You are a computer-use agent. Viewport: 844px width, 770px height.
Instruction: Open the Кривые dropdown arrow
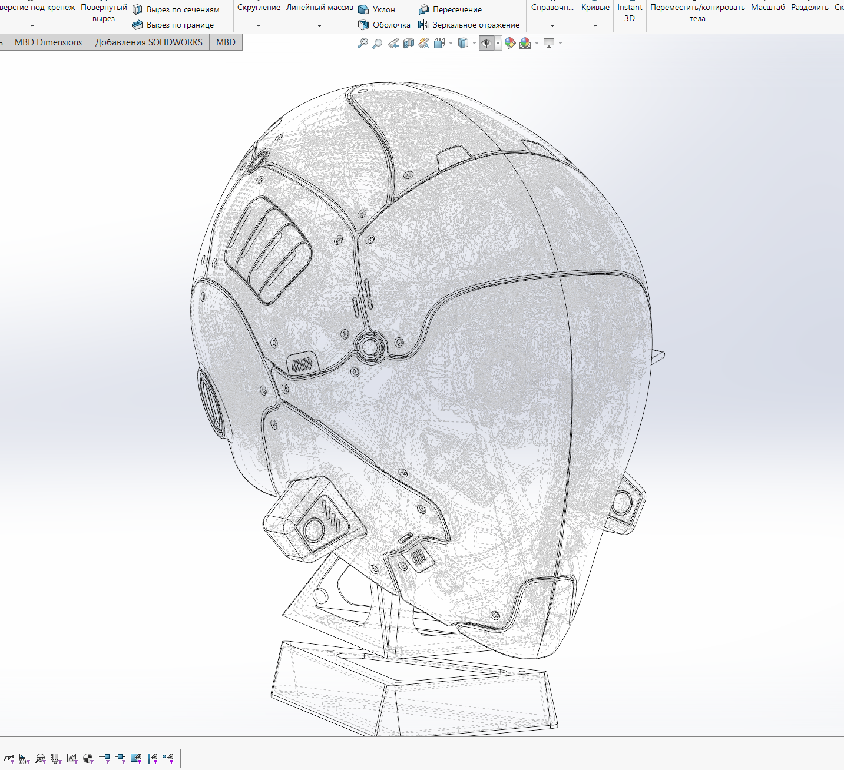pos(595,26)
